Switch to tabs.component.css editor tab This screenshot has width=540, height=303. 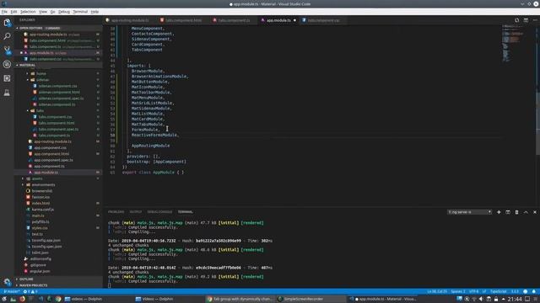point(323,20)
